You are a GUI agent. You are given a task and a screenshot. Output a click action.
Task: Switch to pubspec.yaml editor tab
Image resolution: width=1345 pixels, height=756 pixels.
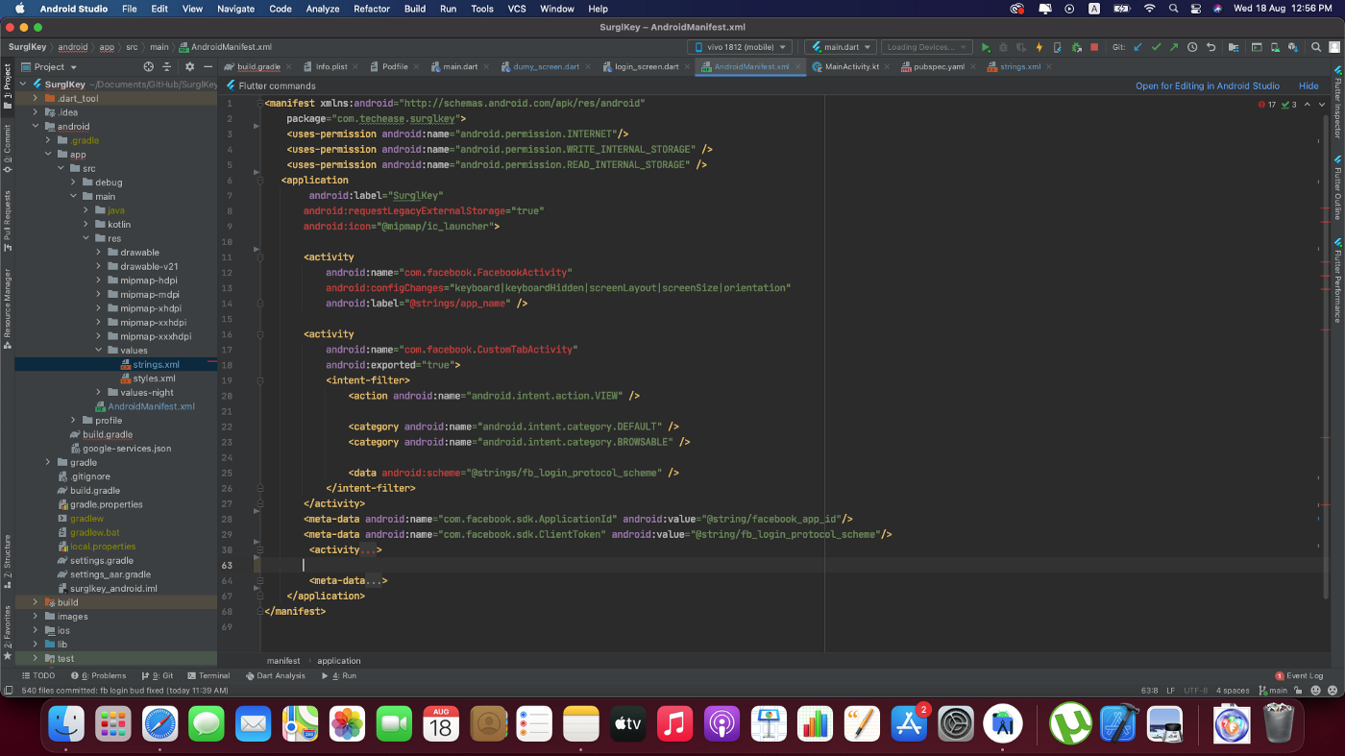tap(938, 66)
